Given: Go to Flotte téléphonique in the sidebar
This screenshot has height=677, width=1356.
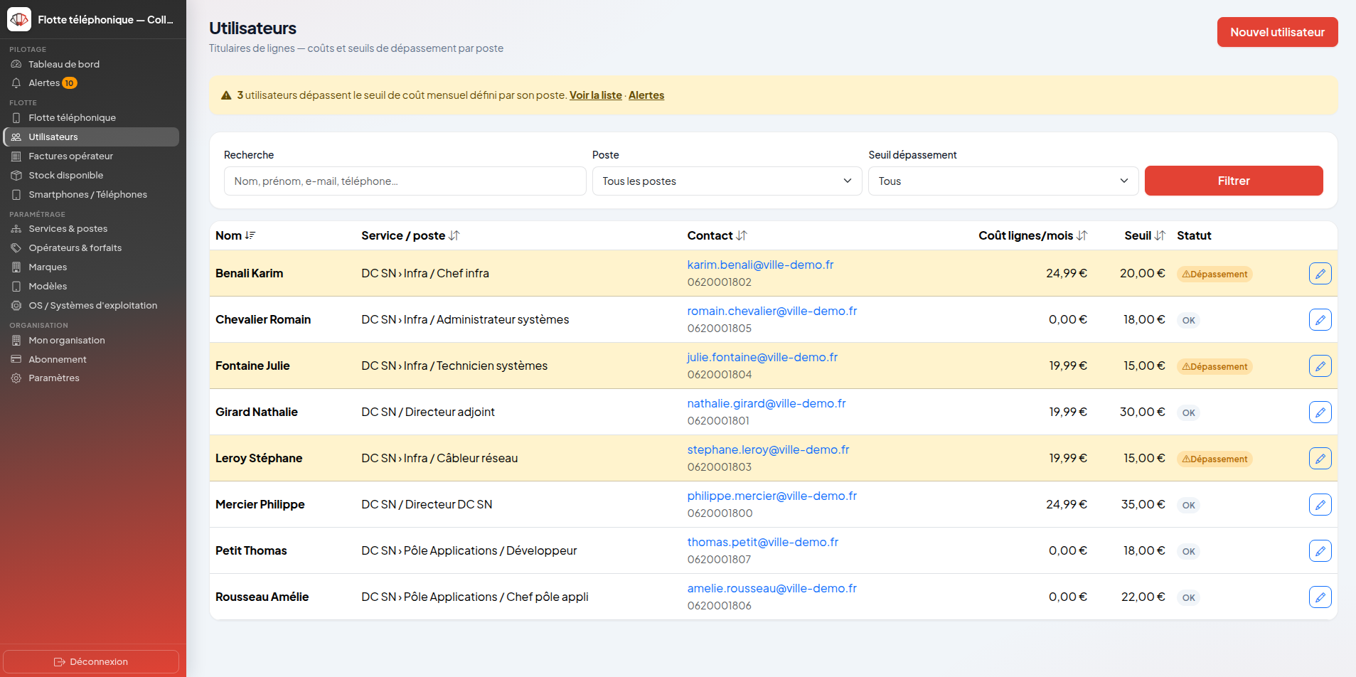Looking at the screenshot, I should [91, 117].
